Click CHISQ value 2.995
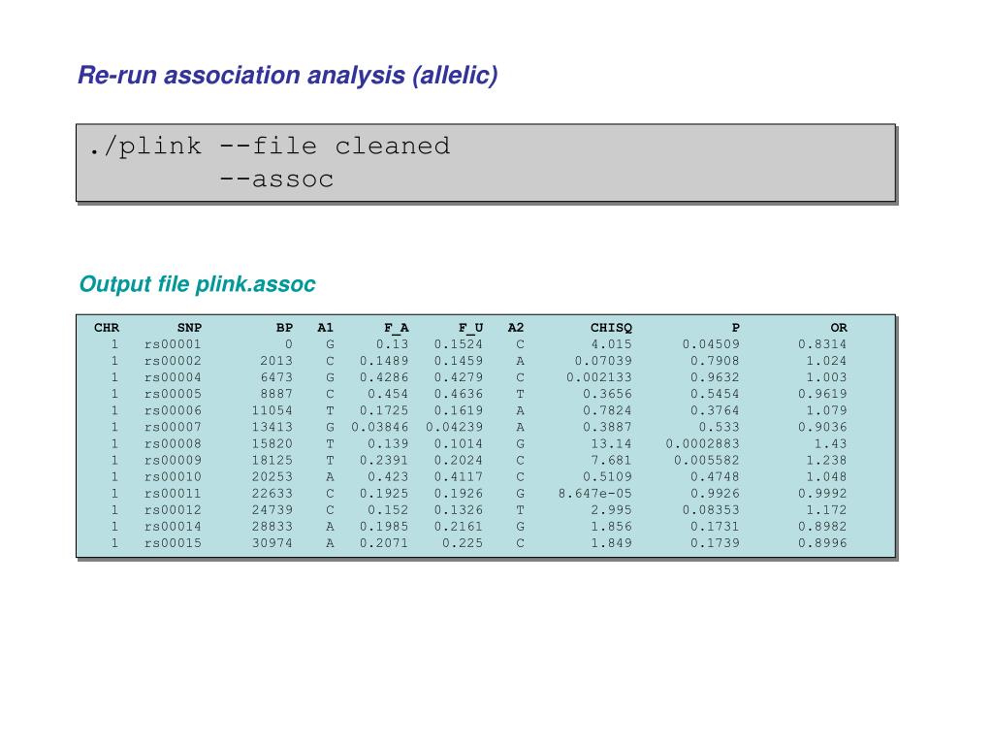Image resolution: width=993 pixels, height=745 pixels. pos(611,509)
